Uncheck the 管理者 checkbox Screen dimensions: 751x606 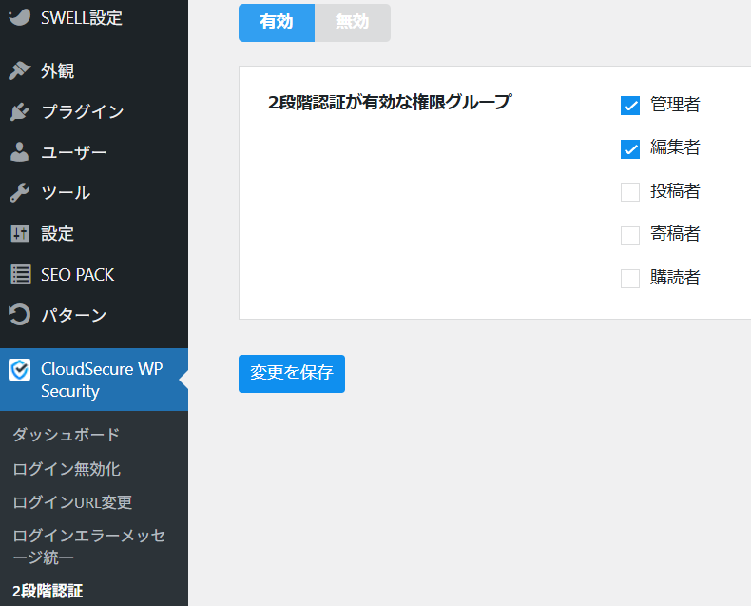tap(629, 106)
